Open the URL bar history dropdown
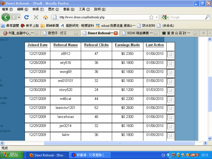This screenshot has height=159, width=212. [157, 17]
